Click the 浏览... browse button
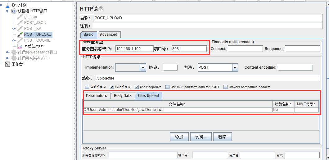 [201, 137]
